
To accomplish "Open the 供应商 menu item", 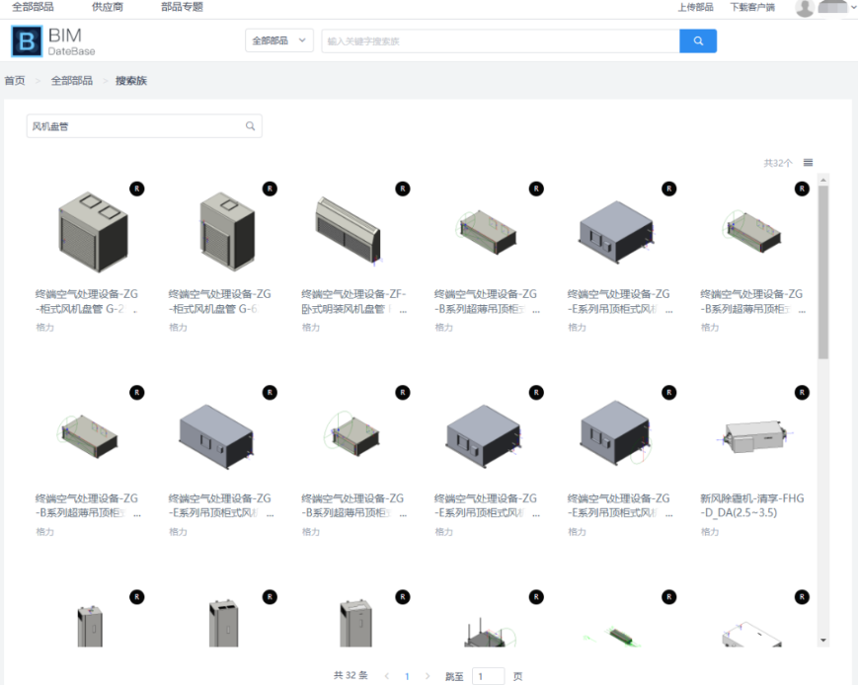I will coord(108,7).
